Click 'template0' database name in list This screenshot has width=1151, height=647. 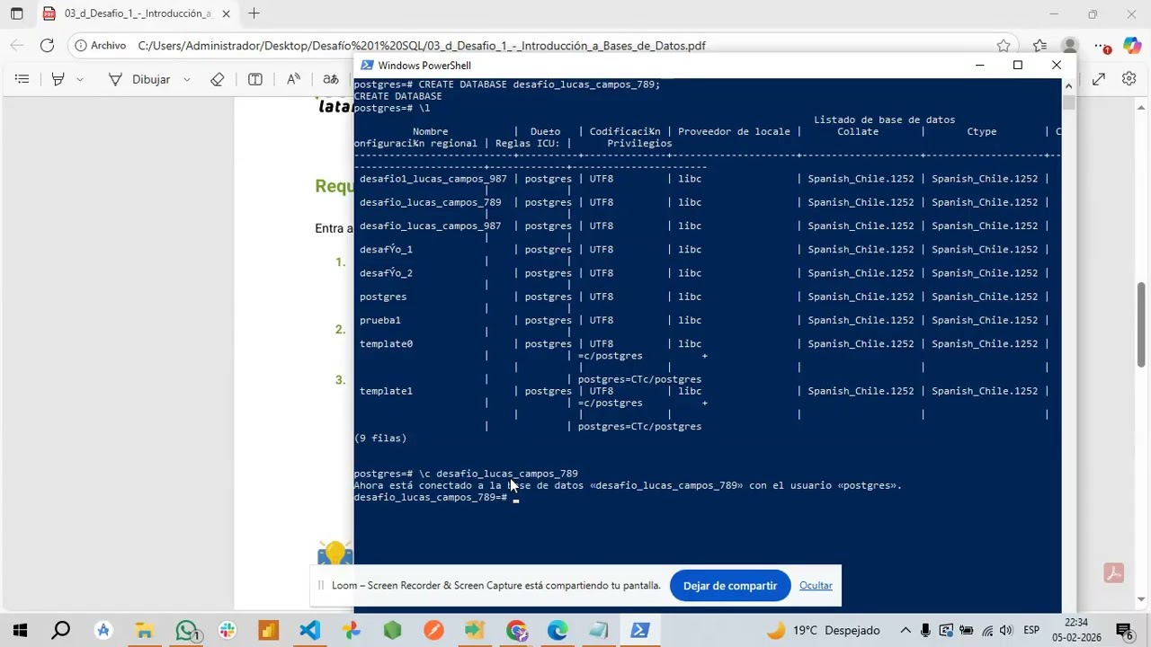[x=387, y=343]
